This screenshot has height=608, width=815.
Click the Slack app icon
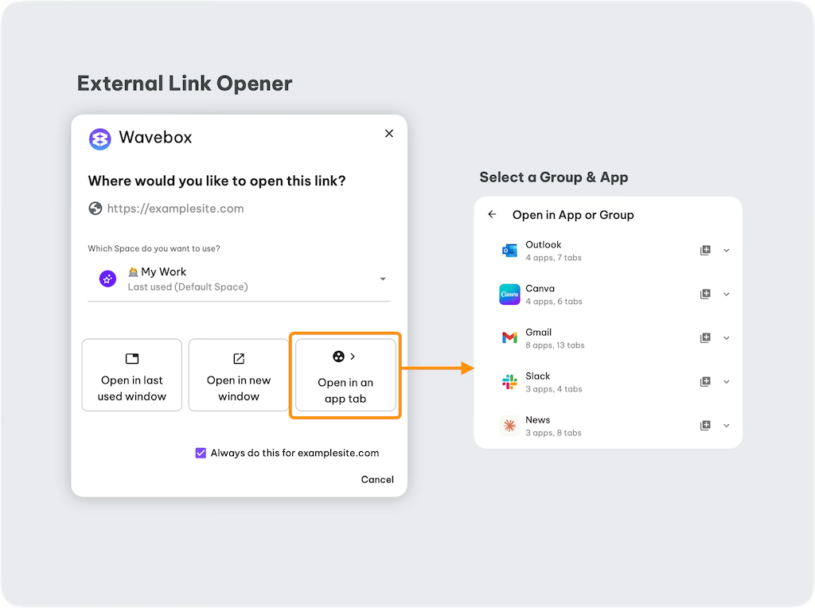[x=509, y=382]
